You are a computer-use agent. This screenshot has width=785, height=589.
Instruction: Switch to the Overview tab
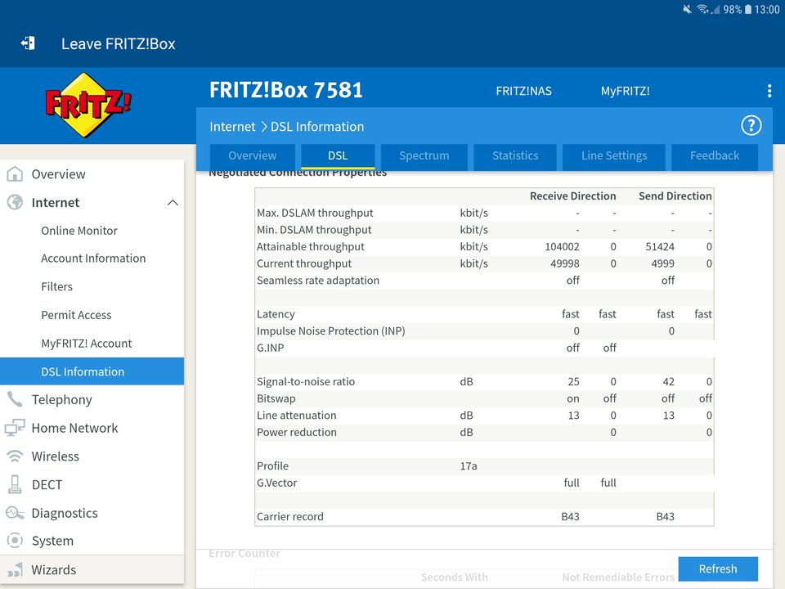coord(253,155)
